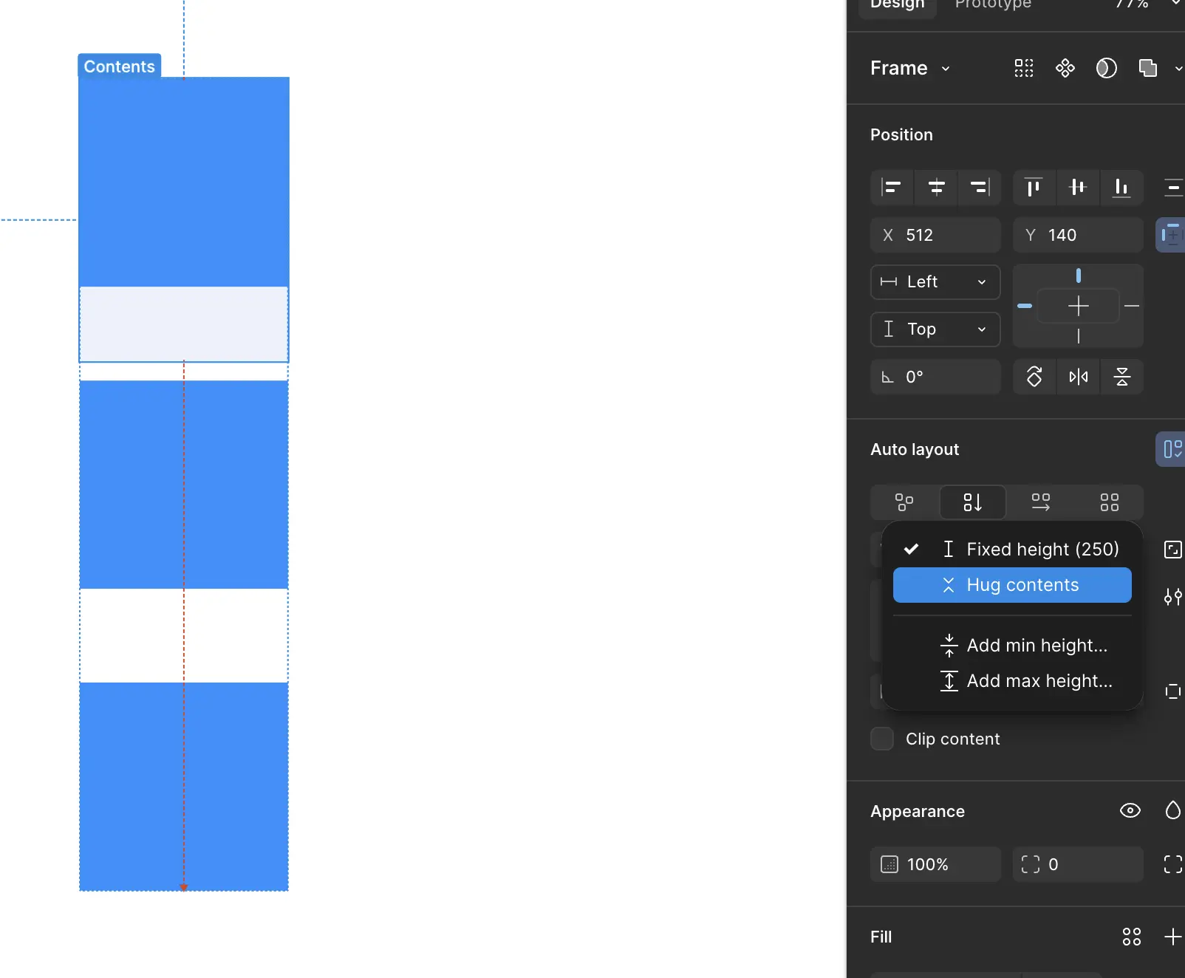
Task: Toggle Appearance visibility eye icon
Action: (x=1130, y=811)
